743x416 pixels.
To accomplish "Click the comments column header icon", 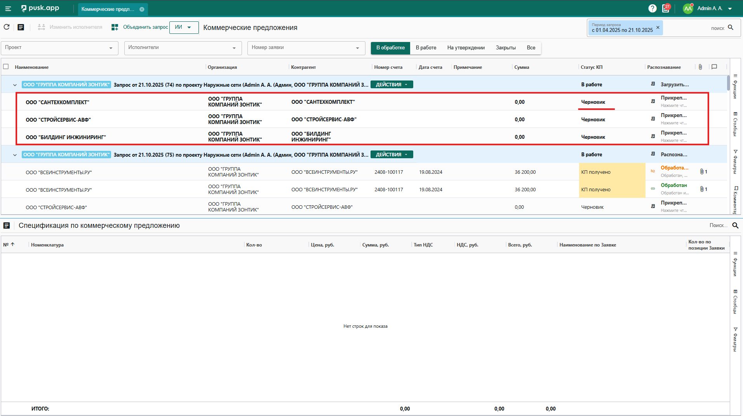I will [714, 67].
